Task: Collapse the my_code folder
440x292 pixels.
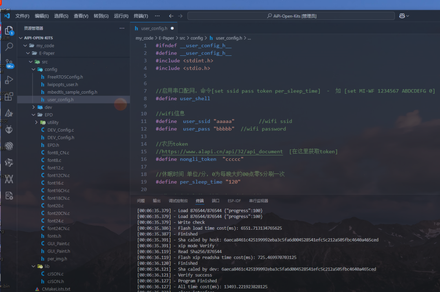Action: coord(25,46)
